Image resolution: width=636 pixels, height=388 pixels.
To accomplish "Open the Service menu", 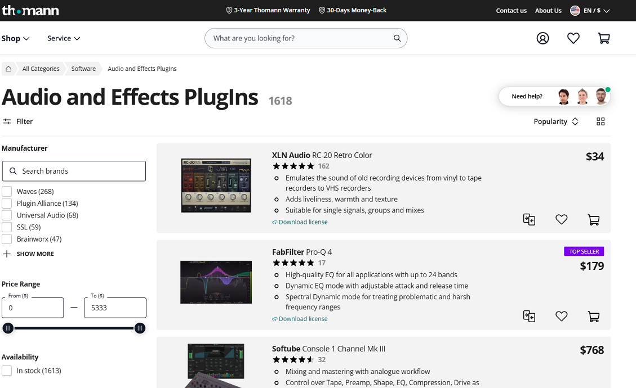I will click(x=63, y=38).
